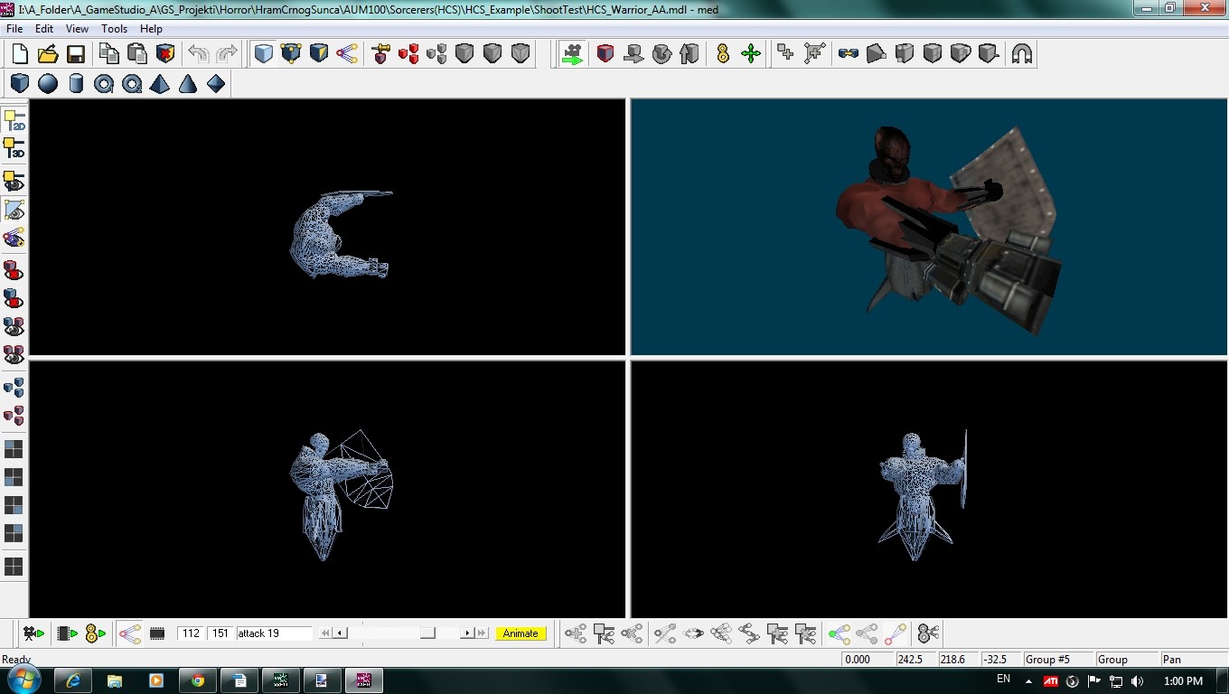Click the add bone tool icon

click(576, 633)
